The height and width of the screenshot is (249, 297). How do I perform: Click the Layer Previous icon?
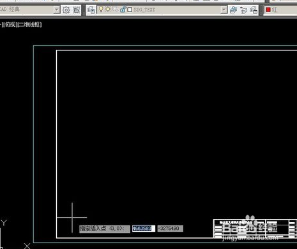pyautogui.click(x=243, y=10)
